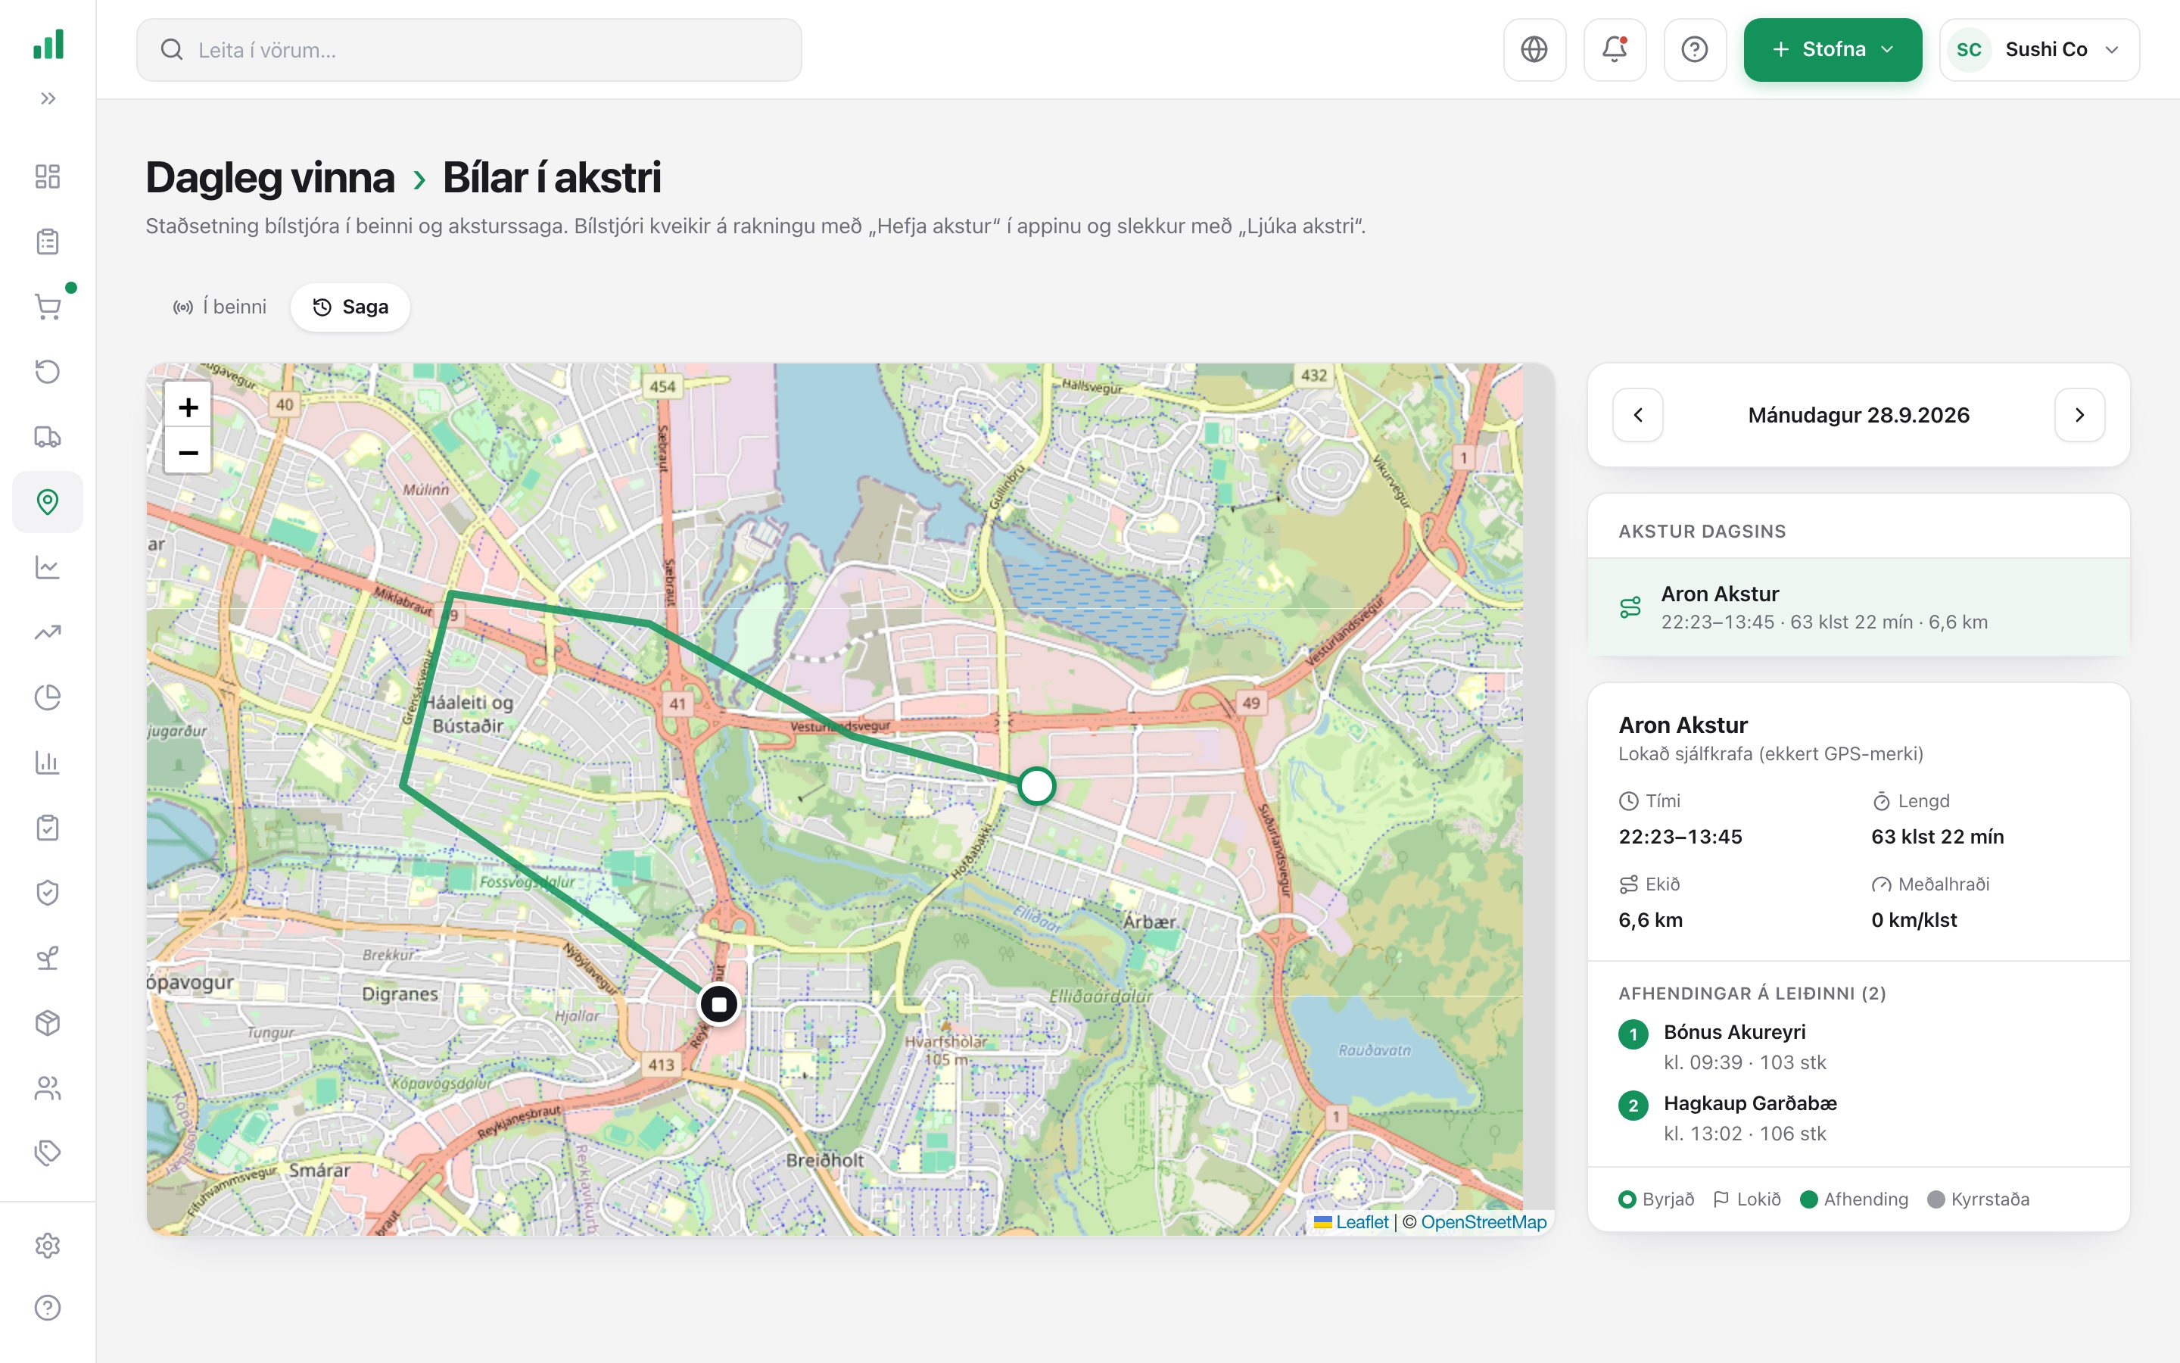
Task: Open the Sushi Co account menu
Action: click(x=2039, y=49)
